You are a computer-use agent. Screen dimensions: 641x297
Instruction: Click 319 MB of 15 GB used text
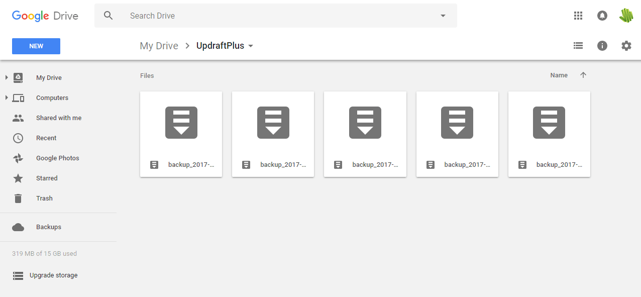coord(44,254)
